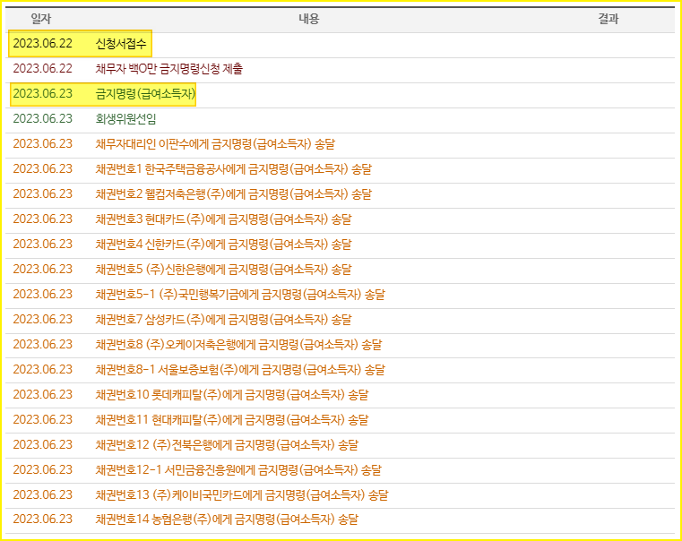Click the 일자 column header

[x=41, y=19]
